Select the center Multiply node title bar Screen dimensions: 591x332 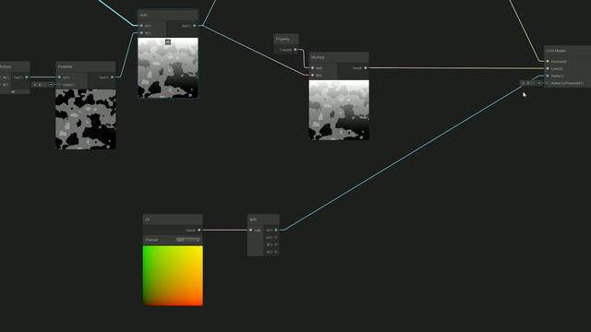coord(339,57)
